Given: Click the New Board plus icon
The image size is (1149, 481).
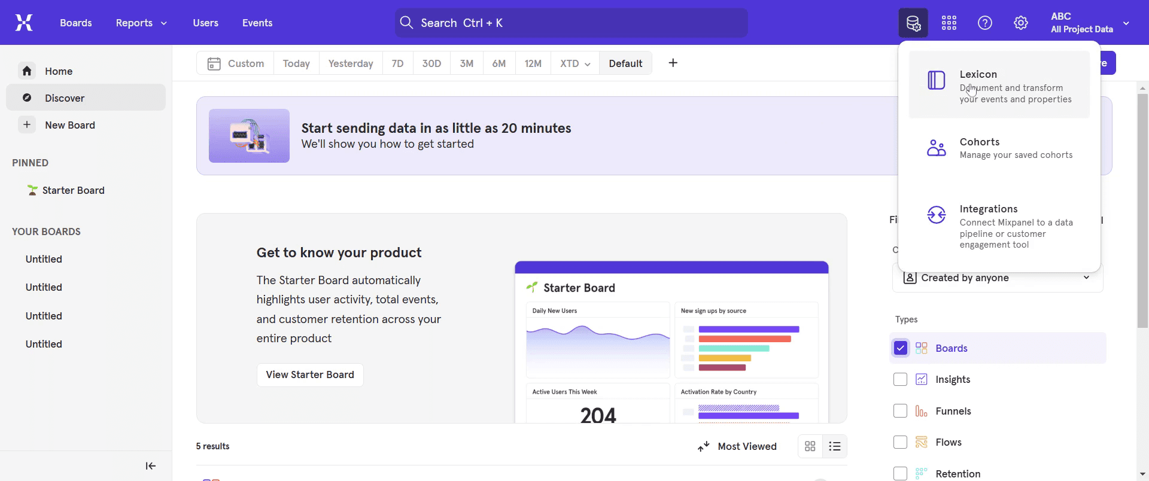Looking at the screenshot, I should [x=27, y=125].
